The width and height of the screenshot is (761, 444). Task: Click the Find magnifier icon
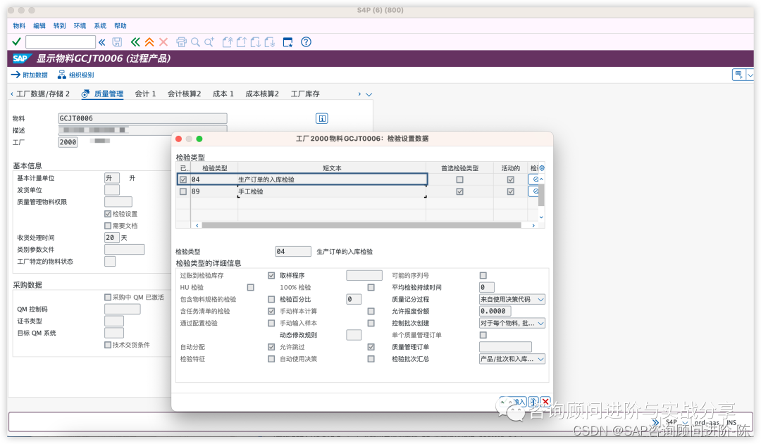point(195,42)
